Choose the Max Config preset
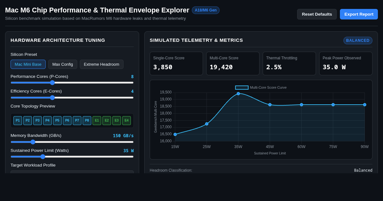 63,64
